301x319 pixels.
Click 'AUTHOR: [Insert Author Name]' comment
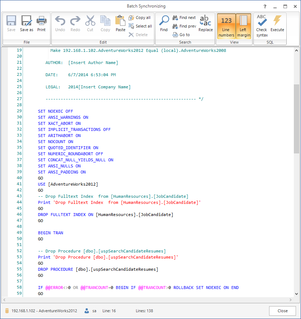pyautogui.click(x=82, y=63)
